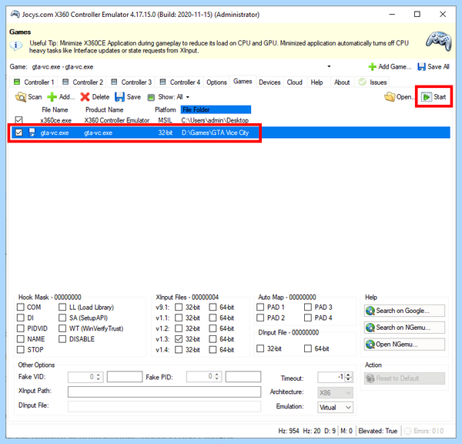This screenshot has width=462, height=444.
Task: Enable DISABLE hook checkbox
Action: [62, 339]
